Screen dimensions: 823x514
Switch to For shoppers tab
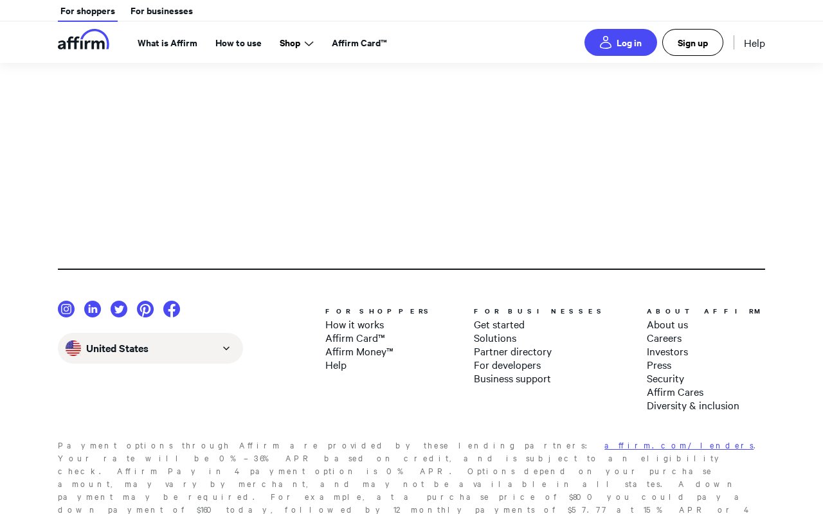point(87,11)
